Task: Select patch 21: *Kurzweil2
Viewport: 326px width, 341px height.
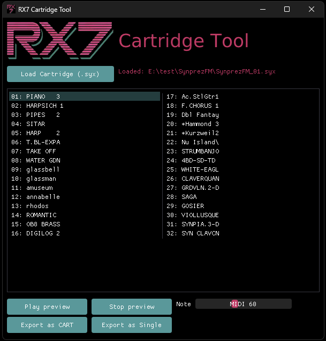Action: [x=241, y=133]
